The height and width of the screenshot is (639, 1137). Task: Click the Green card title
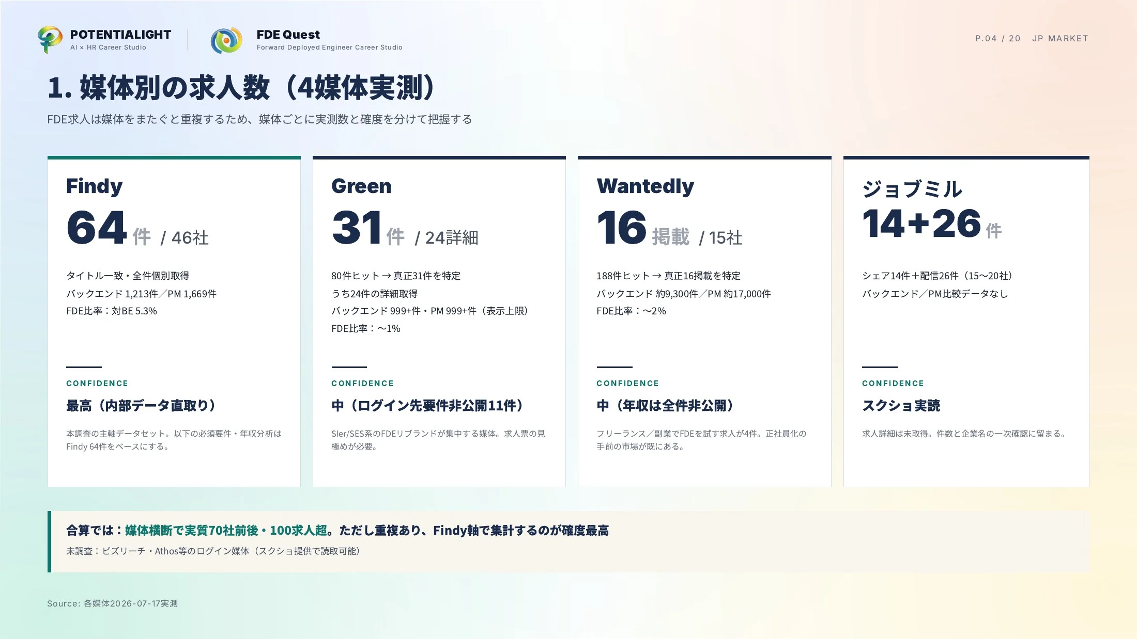tap(361, 186)
